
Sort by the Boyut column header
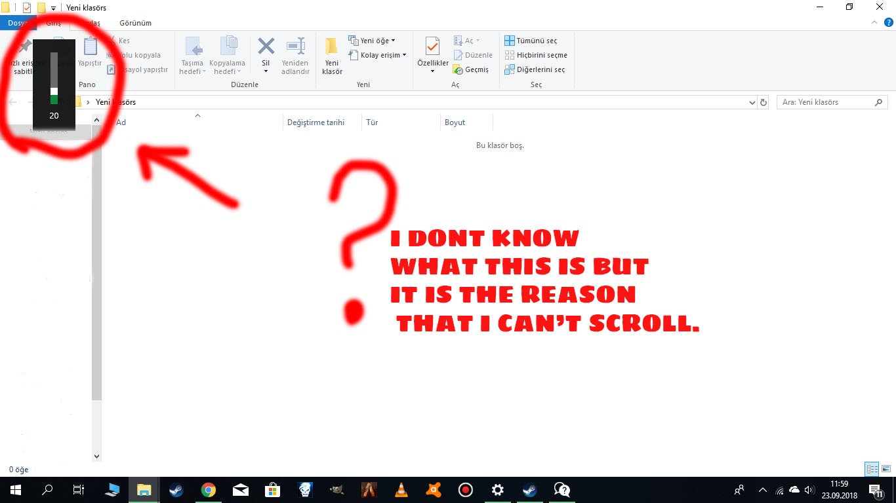coord(466,122)
